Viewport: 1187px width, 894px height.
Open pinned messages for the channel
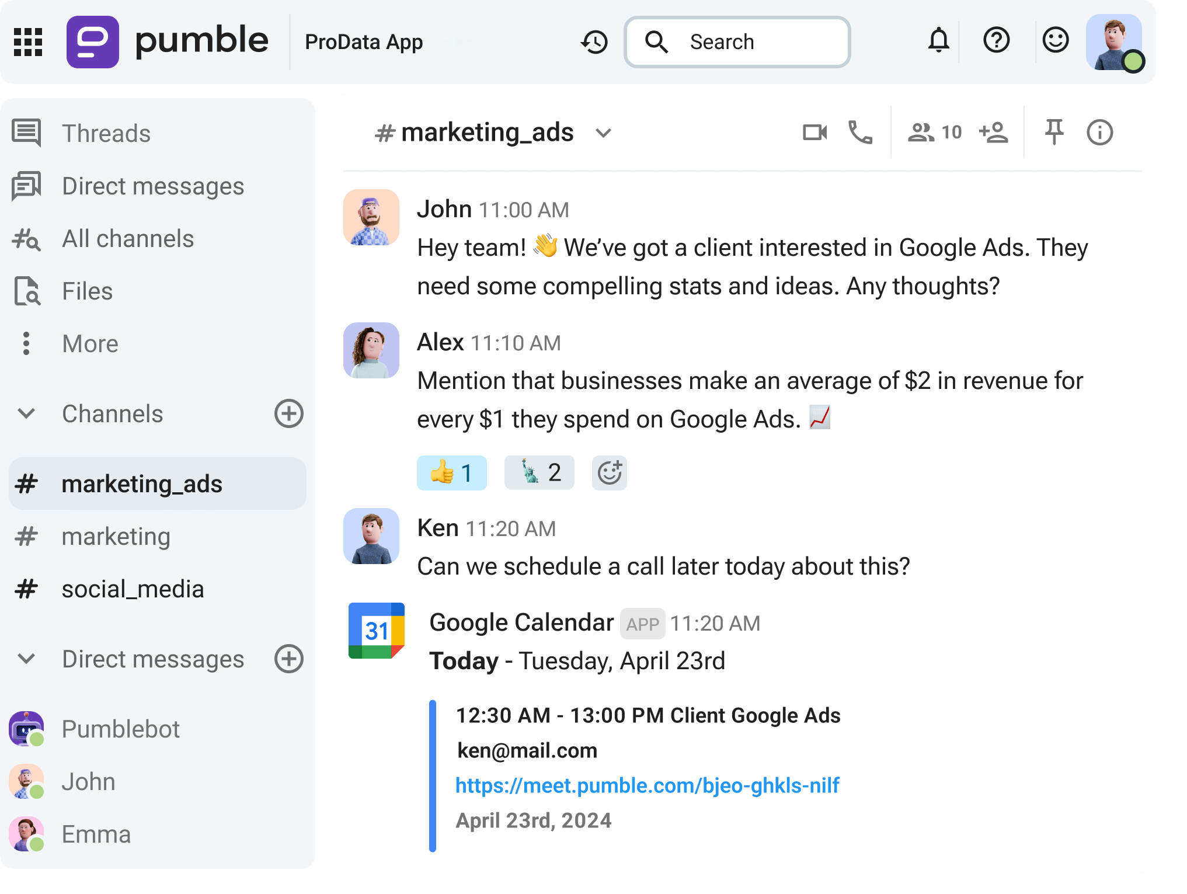click(x=1053, y=132)
